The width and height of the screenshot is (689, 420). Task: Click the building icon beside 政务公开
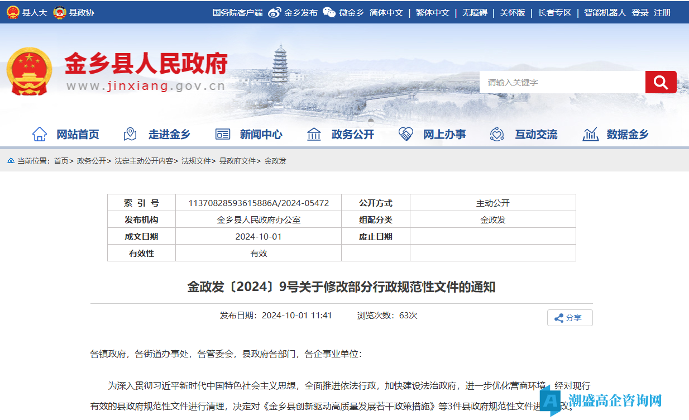click(314, 134)
